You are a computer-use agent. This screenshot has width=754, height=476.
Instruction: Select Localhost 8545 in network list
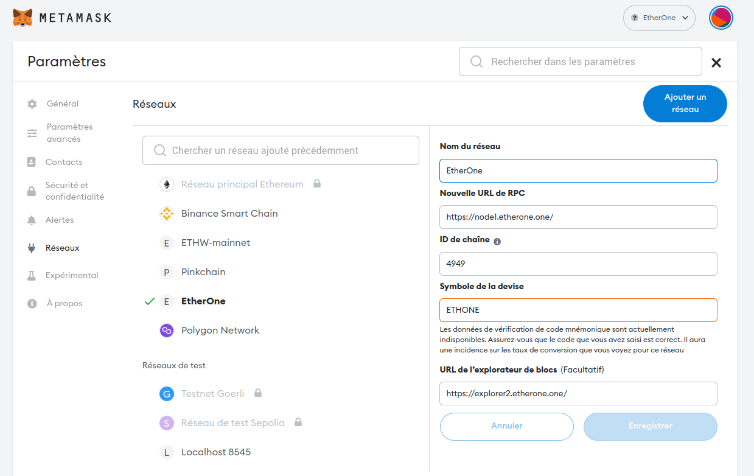215,452
